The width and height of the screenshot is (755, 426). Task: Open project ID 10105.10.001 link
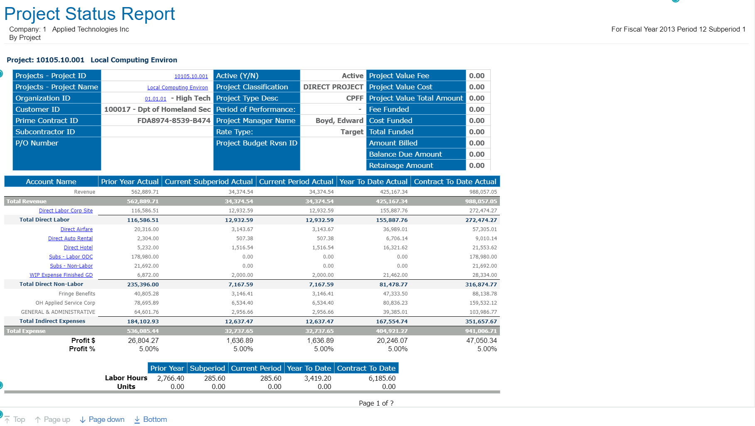pyautogui.click(x=191, y=76)
